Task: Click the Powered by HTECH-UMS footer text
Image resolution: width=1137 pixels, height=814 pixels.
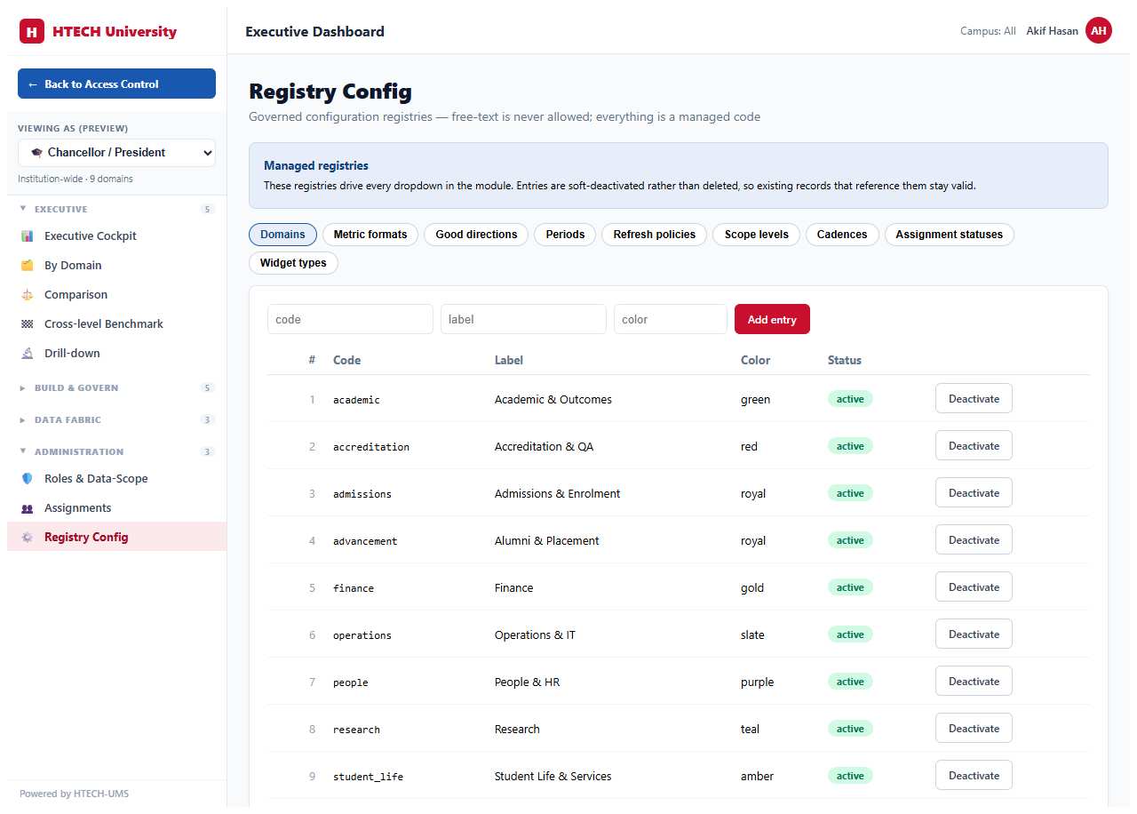Action: [75, 794]
